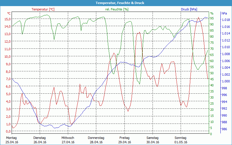
Task: Click the '3,0' temperature axis value
Action: [8, 109]
